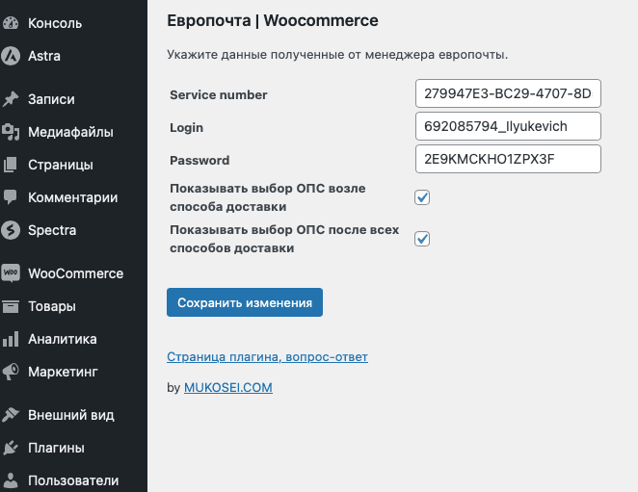Click into the Service number field
638x492 pixels.
508,94
